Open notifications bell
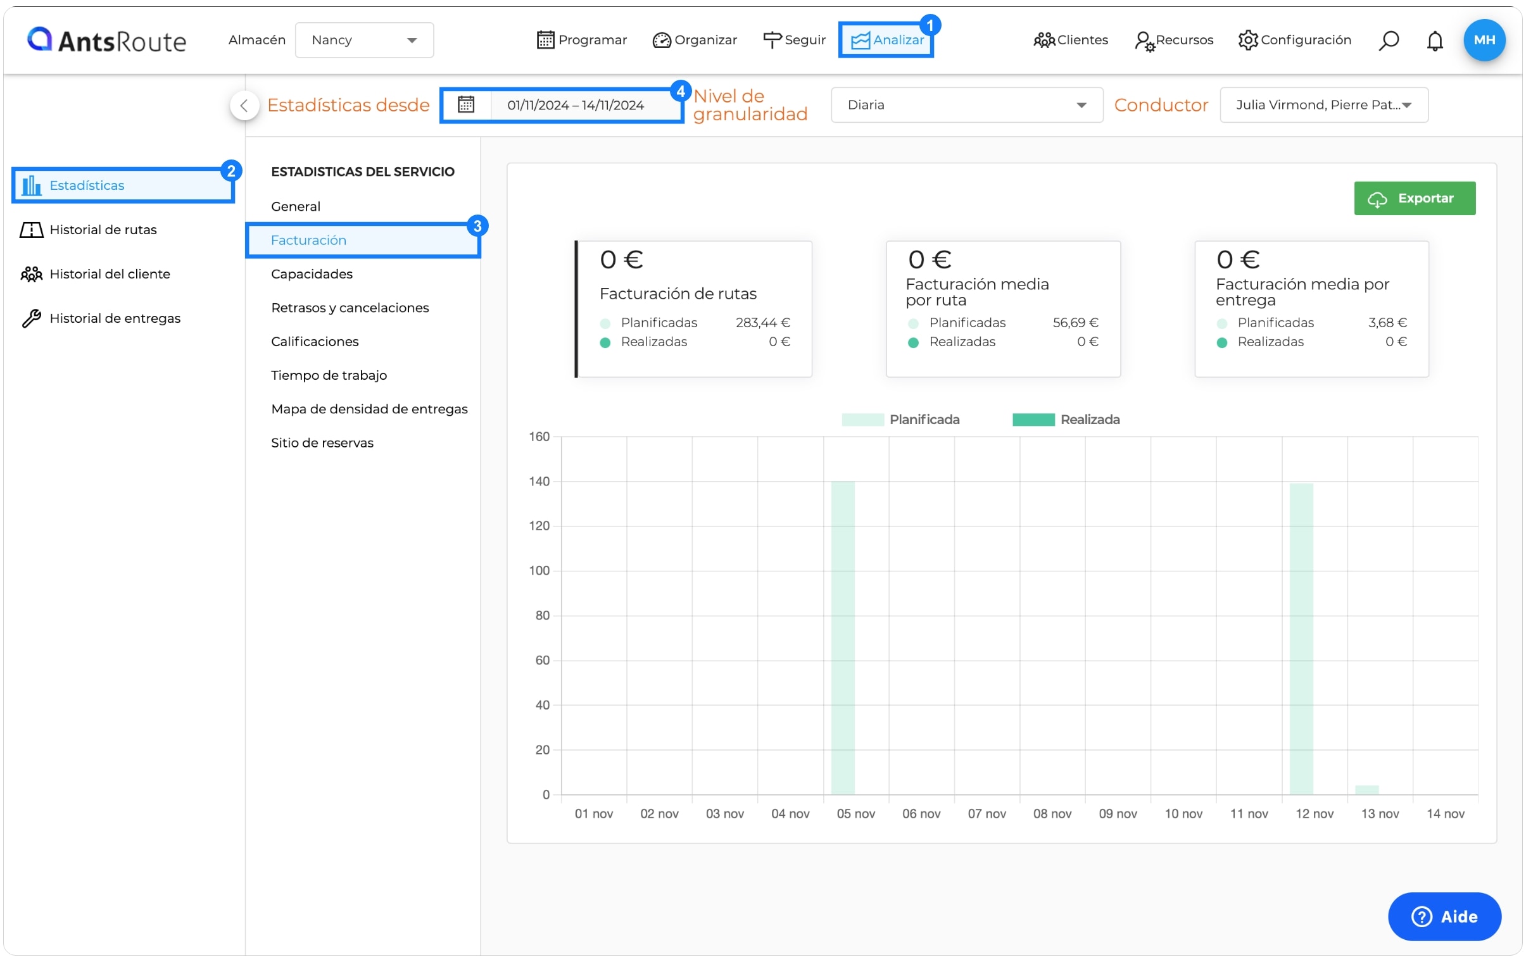Viewport: 1526px width, 962px height. click(x=1434, y=41)
